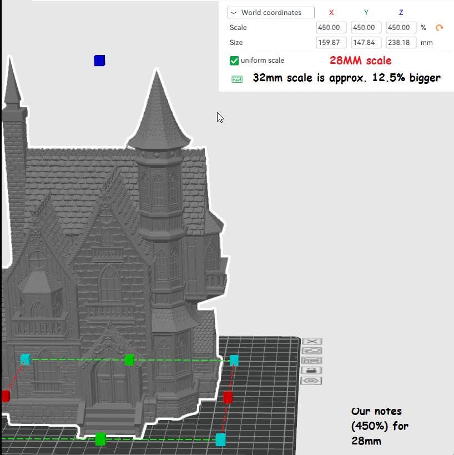Click the Size X field showing 159.87

click(331, 42)
